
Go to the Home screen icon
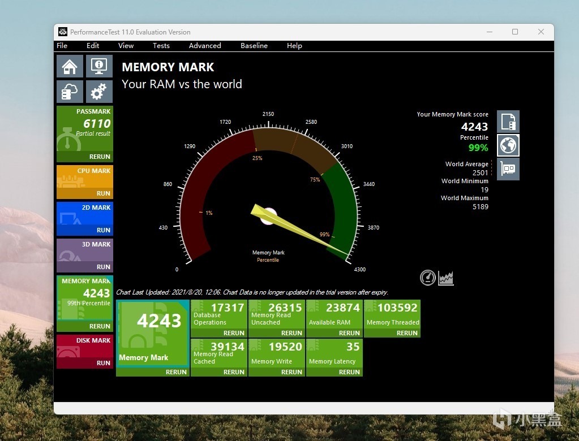pos(70,66)
